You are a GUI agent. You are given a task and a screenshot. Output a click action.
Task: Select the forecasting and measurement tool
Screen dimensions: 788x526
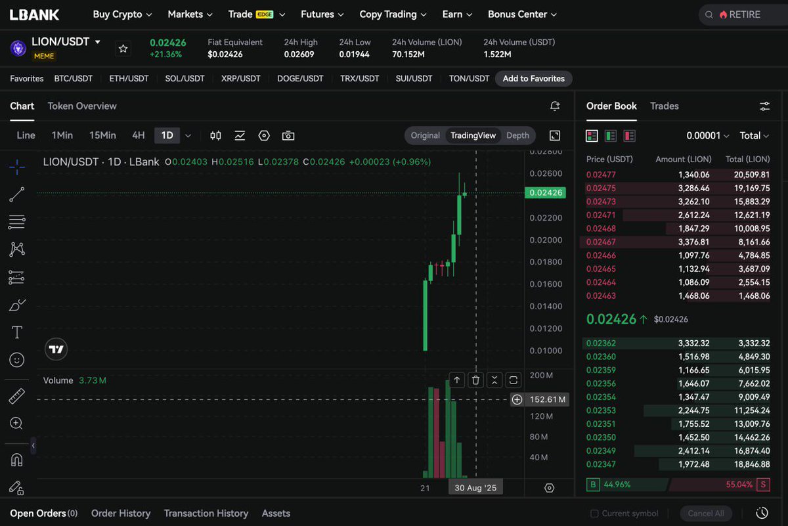pos(17,278)
